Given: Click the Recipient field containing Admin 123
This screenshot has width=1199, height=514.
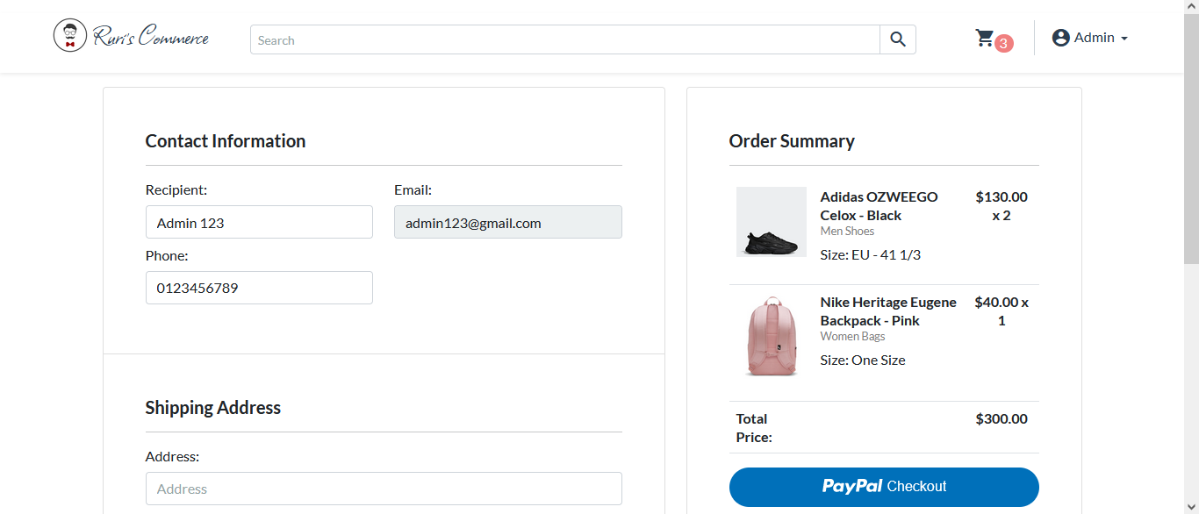Looking at the screenshot, I should [259, 222].
